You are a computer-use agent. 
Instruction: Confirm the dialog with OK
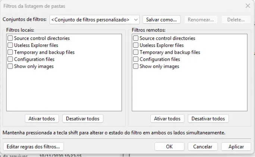coord(169,147)
